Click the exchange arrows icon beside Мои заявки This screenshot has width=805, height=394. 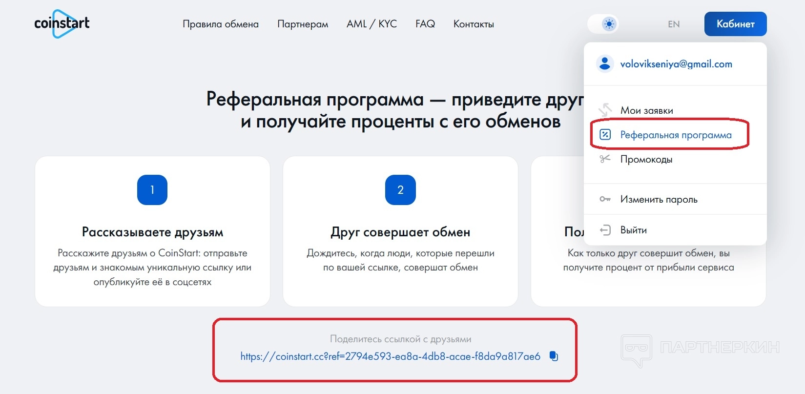pos(605,110)
